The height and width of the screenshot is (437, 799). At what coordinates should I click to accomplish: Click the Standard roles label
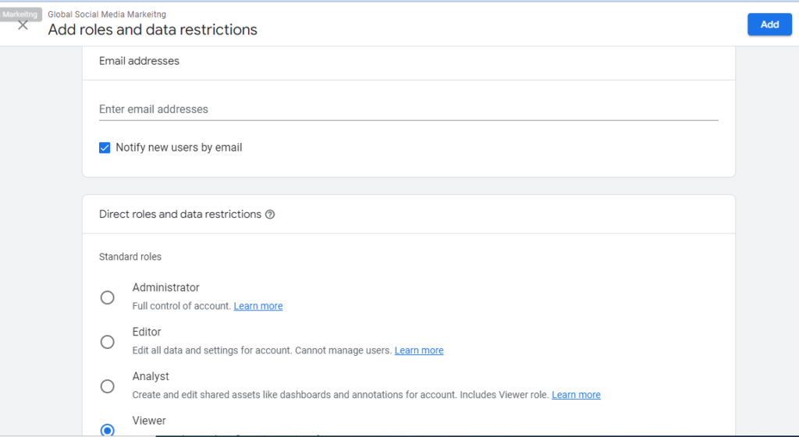pyautogui.click(x=130, y=257)
